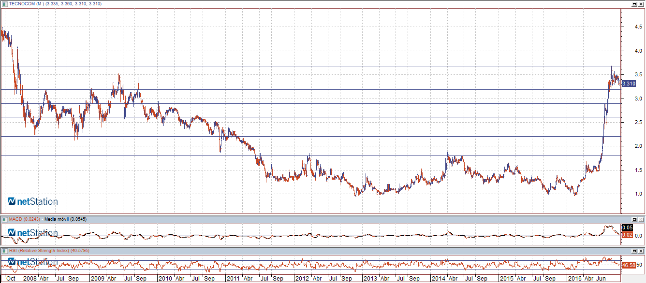Click the 4.5 price axis label

638,27
